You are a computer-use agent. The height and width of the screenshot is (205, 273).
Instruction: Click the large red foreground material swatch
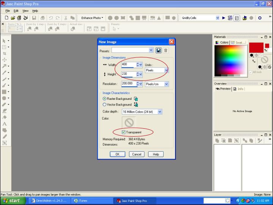[x=256, y=47]
